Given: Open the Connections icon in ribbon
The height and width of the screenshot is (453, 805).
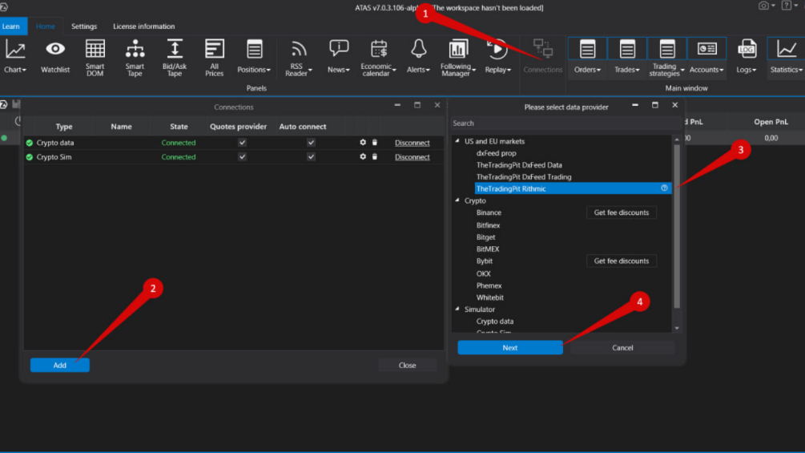Looking at the screenshot, I should [542, 49].
